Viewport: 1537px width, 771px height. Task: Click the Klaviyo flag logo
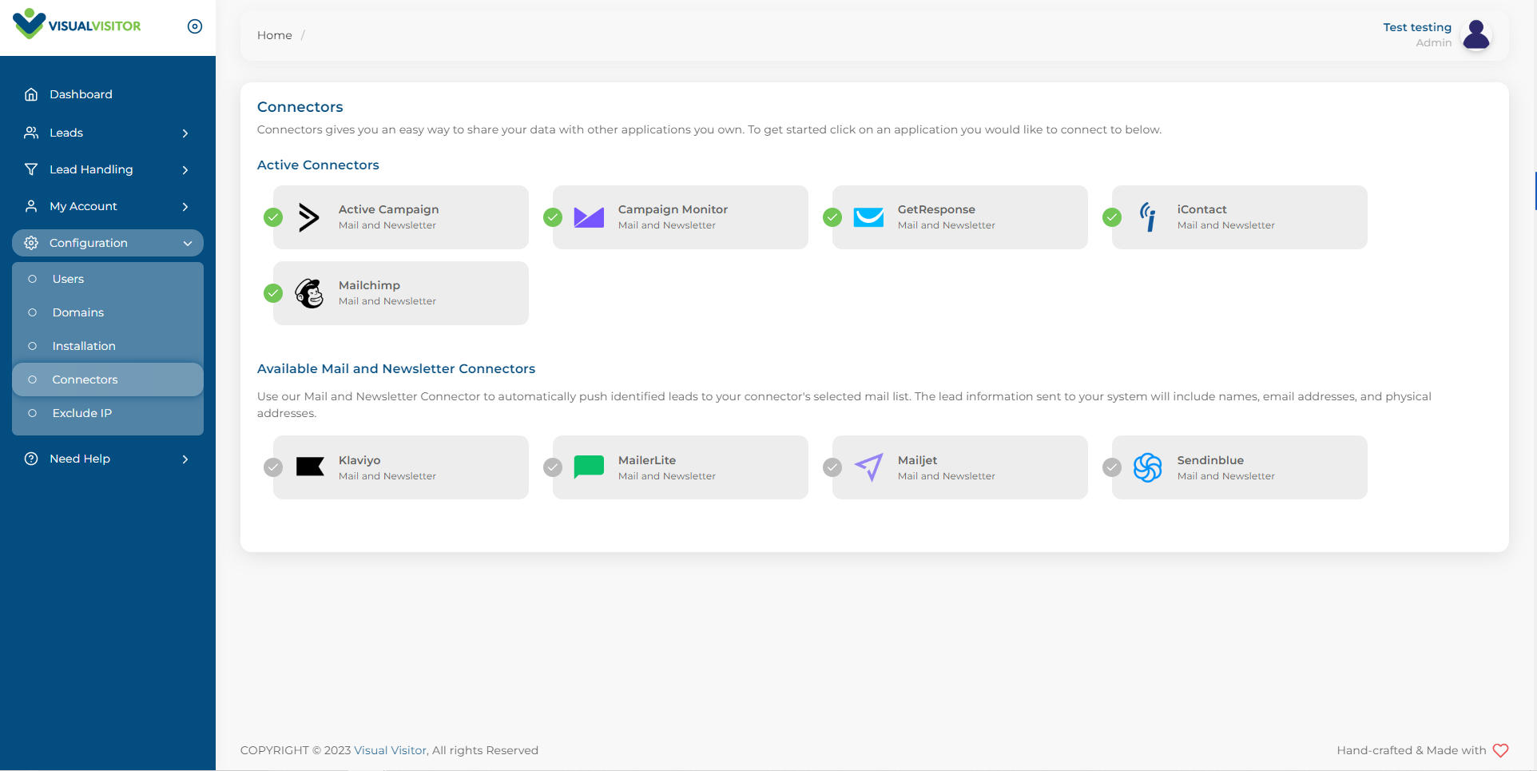pyautogui.click(x=310, y=467)
